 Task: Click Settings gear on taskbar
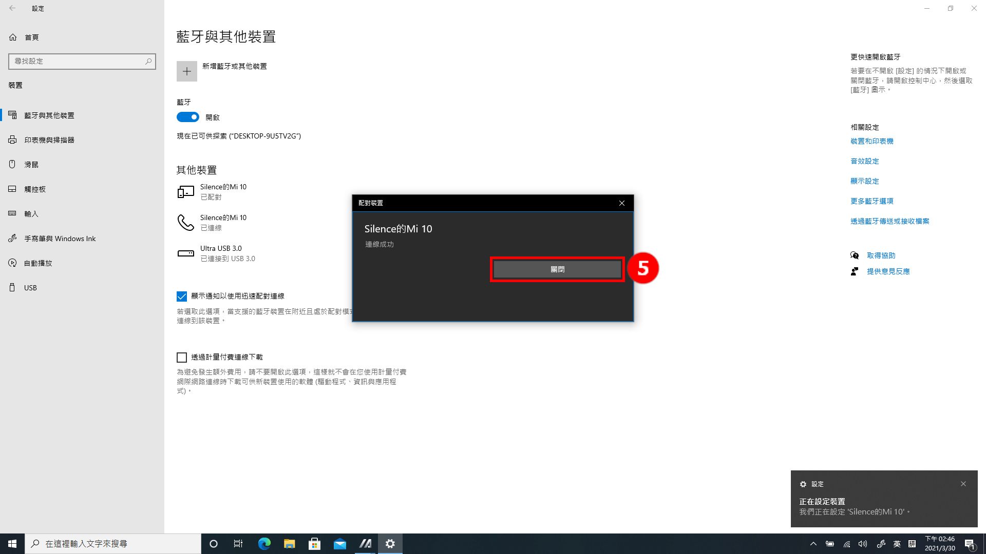pos(390,544)
